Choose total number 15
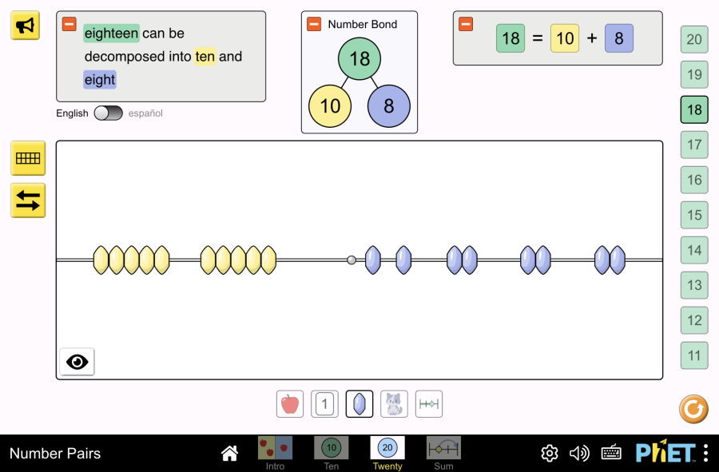Image resolution: width=719 pixels, height=472 pixels. click(694, 215)
